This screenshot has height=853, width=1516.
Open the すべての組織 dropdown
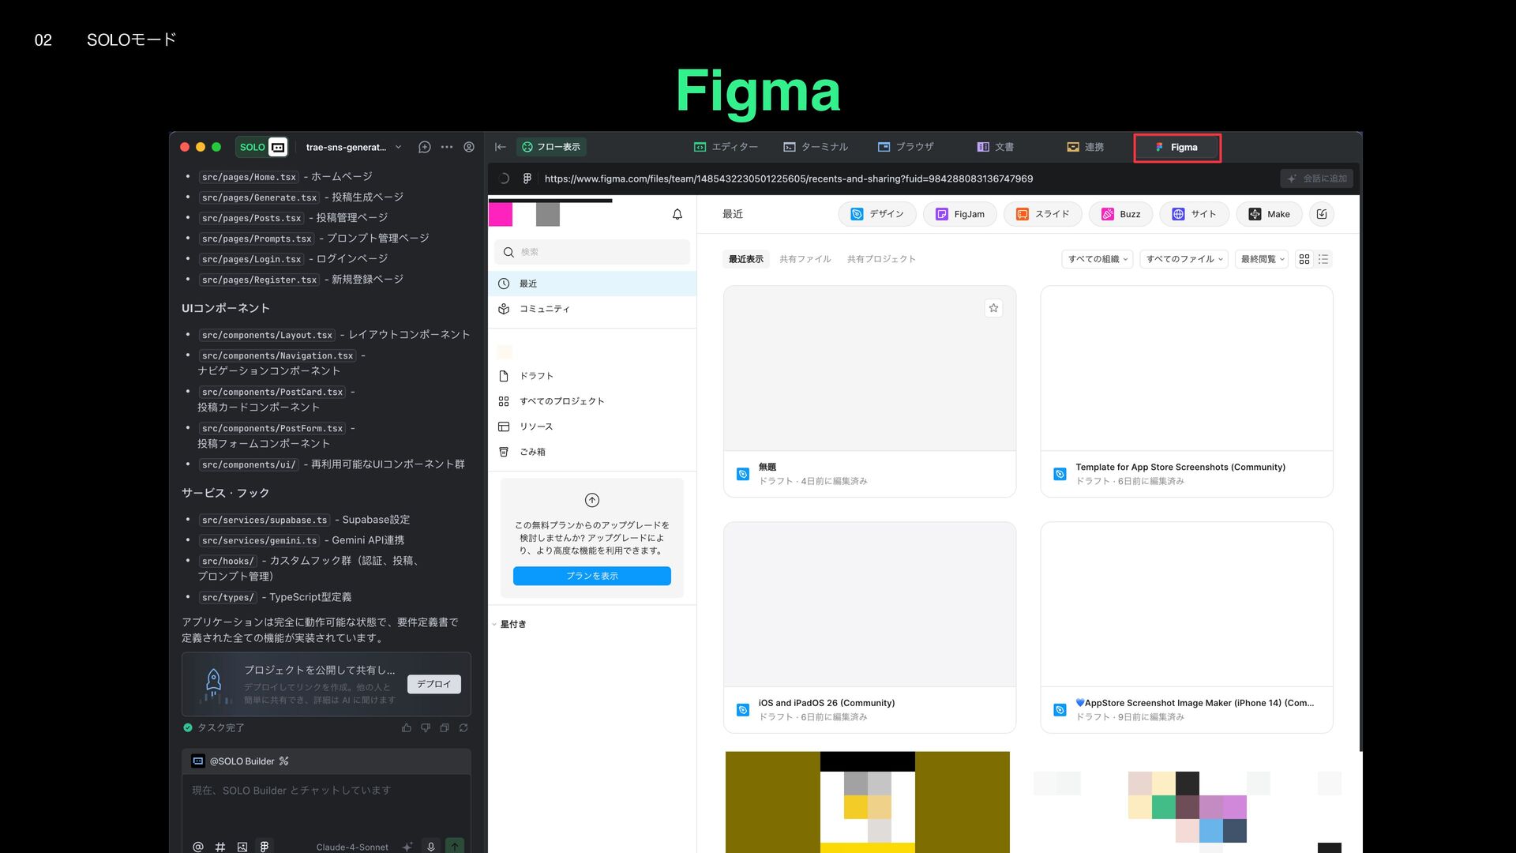click(1098, 259)
